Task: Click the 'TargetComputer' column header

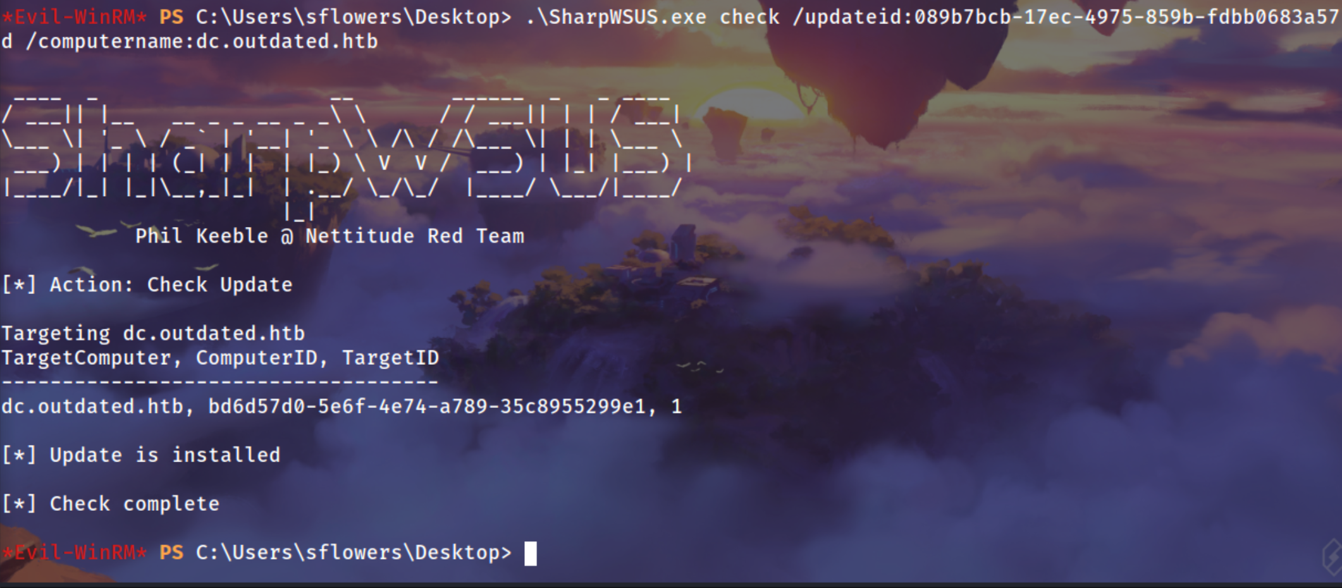Action: click(86, 358)
